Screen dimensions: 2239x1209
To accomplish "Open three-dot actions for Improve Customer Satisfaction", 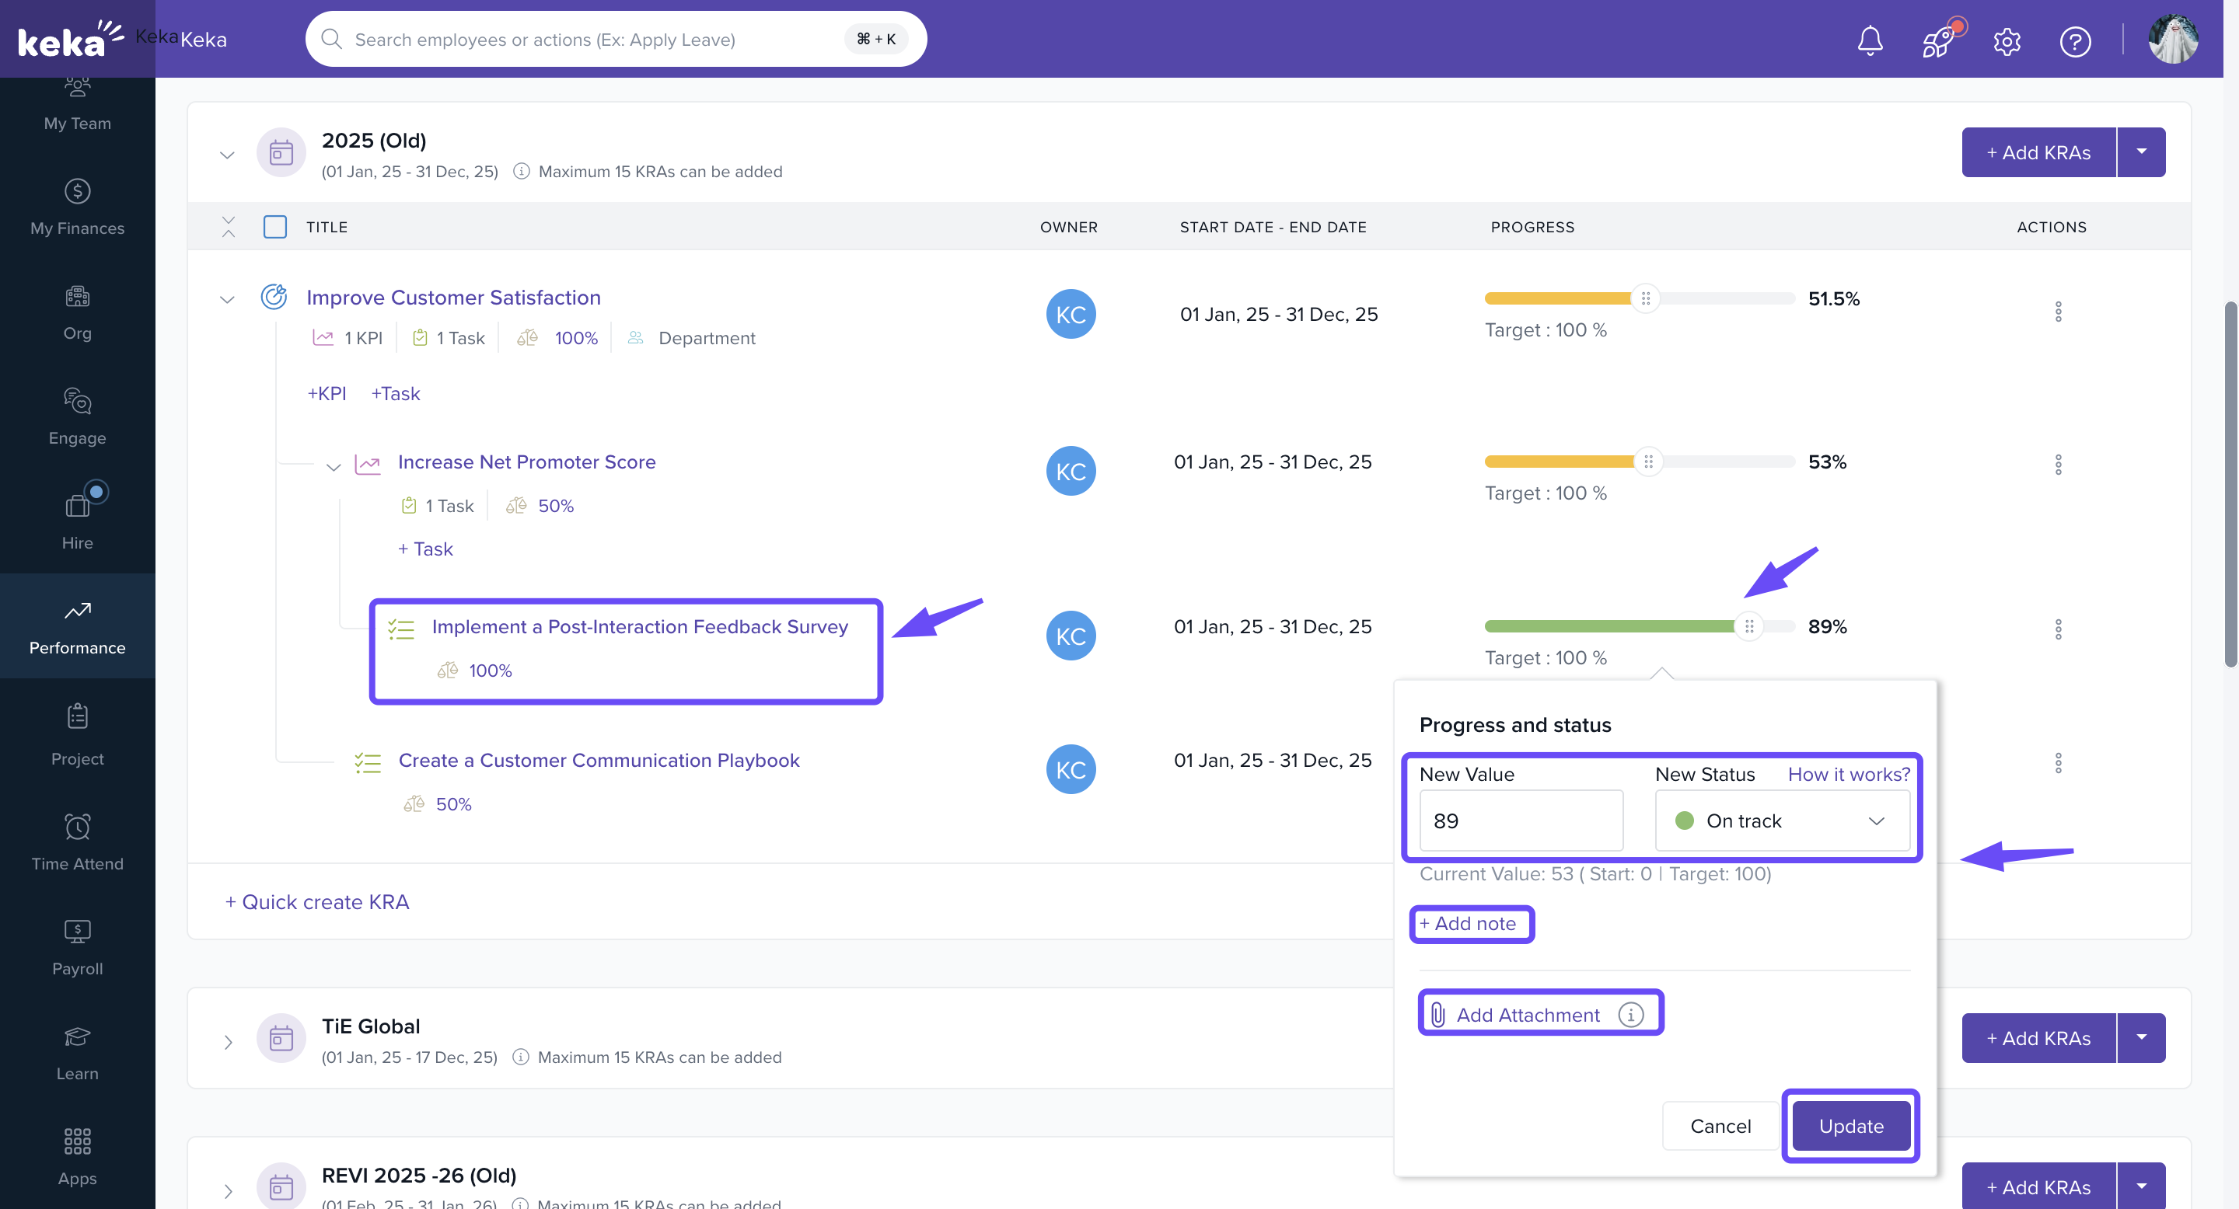I will point(2057,312).
